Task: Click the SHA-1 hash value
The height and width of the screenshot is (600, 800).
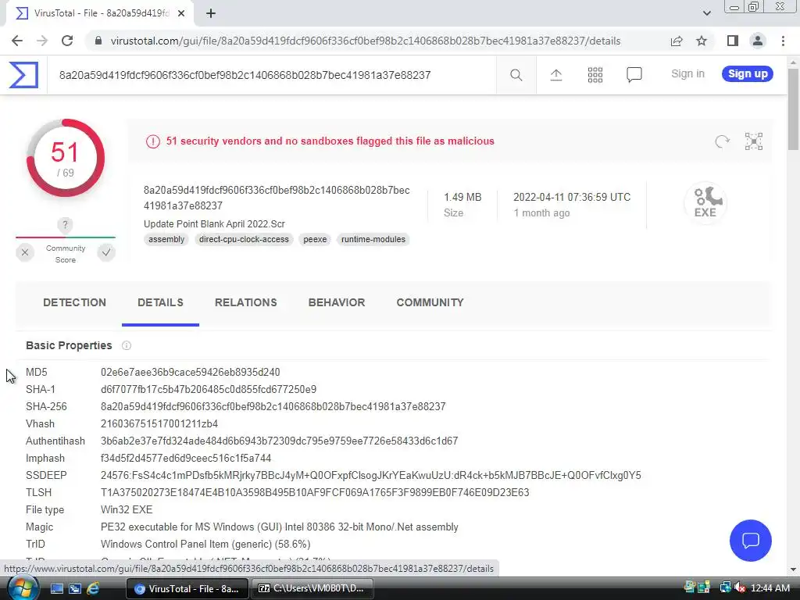Action: tap(208, 390)
